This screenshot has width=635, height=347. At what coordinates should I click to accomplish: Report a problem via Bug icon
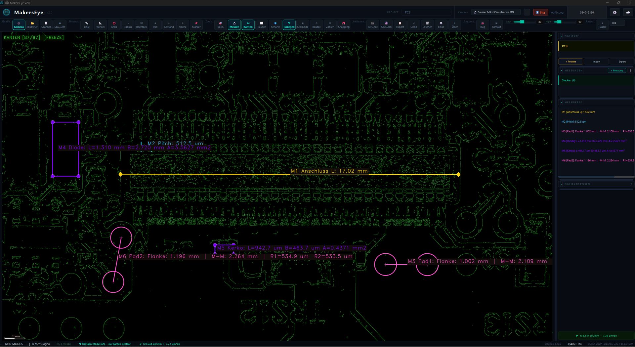pos(483,25)
